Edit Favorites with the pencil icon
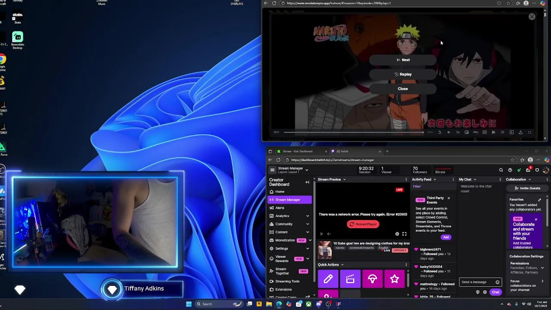This screenshot has width=551, height=310. point(539,200)
